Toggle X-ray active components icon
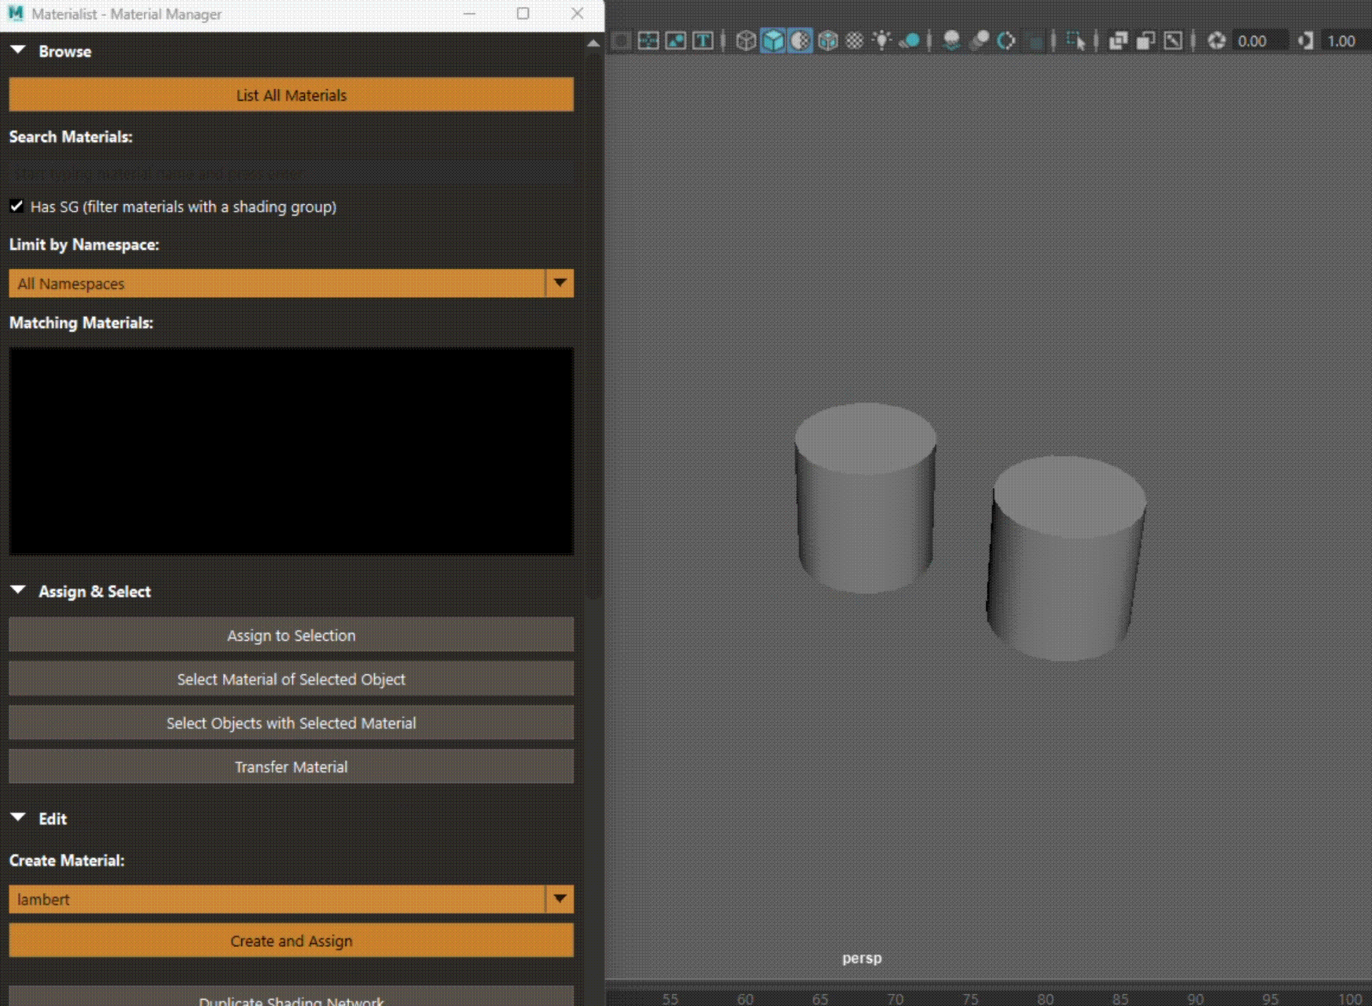This screenshot has width=1372, height=1006. point(1145,41)
